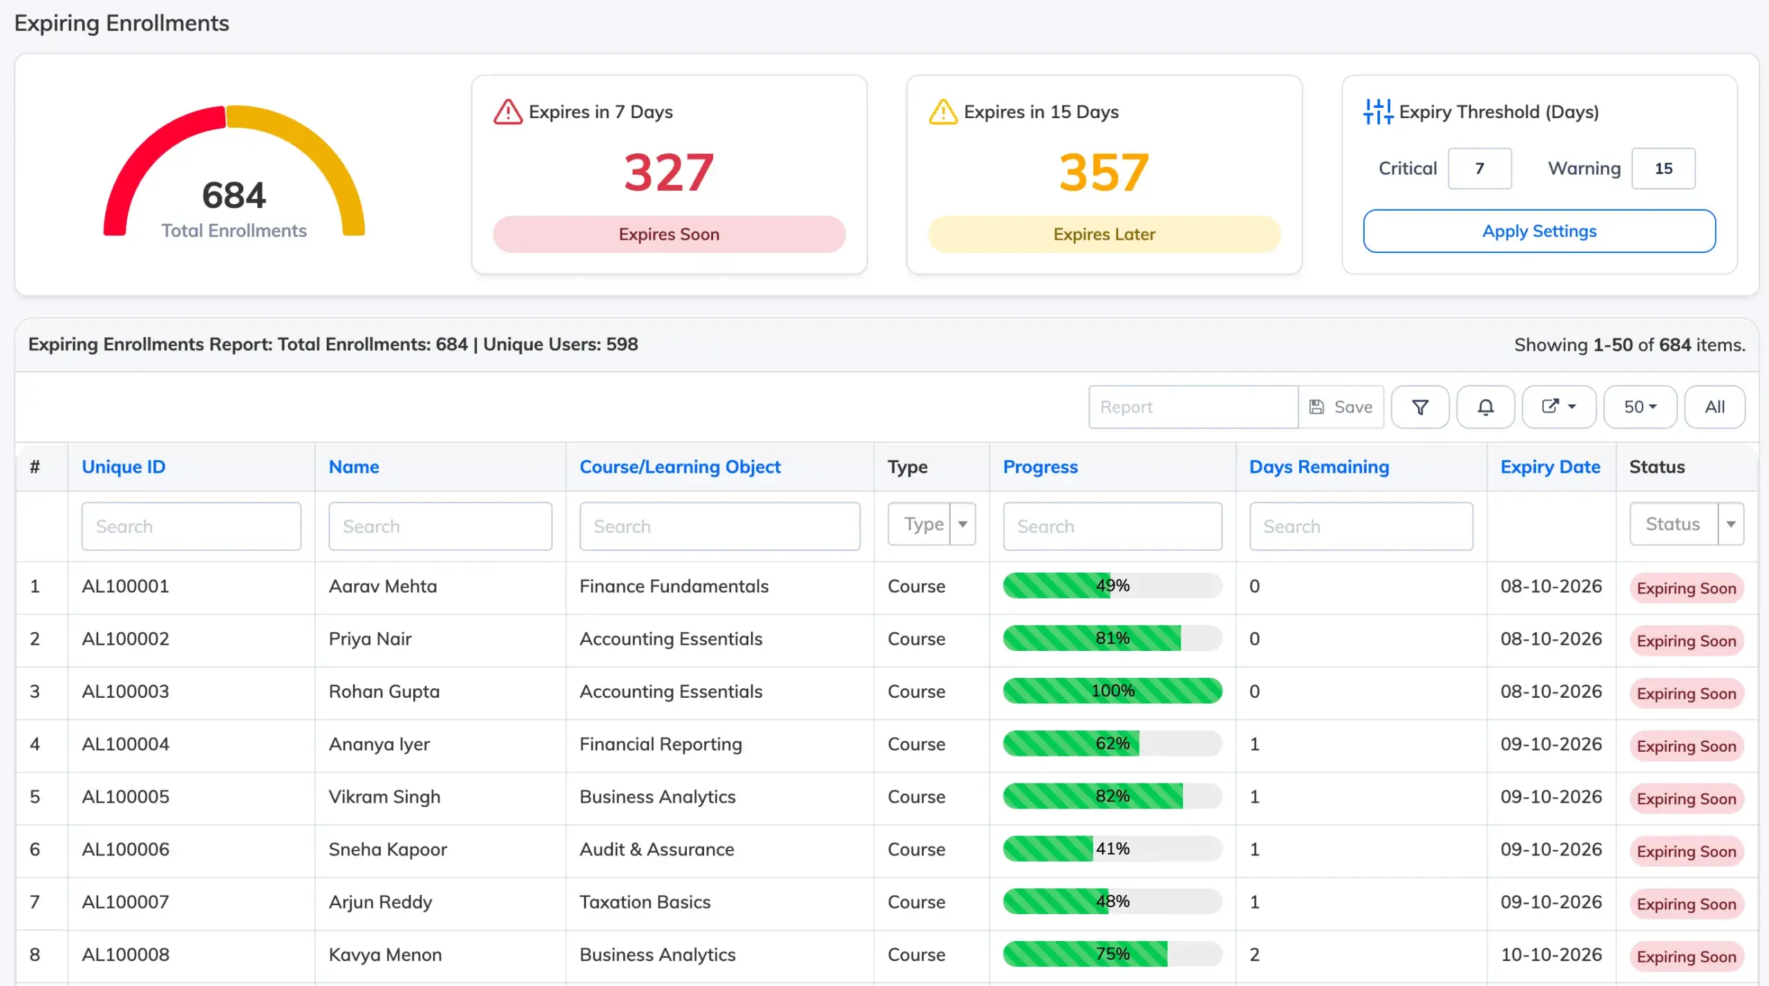Click the filter funnel icon button
Viewport: 1769px width, 986px height.
(x=1419, y=407)
